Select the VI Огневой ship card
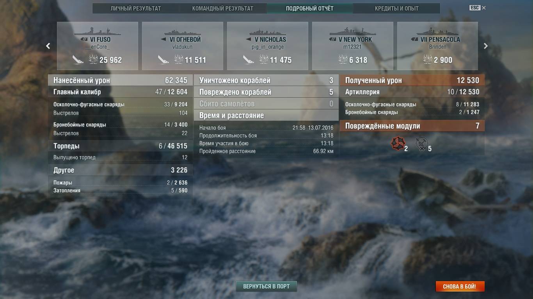Screen dimensions: 533x299 click(183, 46)
